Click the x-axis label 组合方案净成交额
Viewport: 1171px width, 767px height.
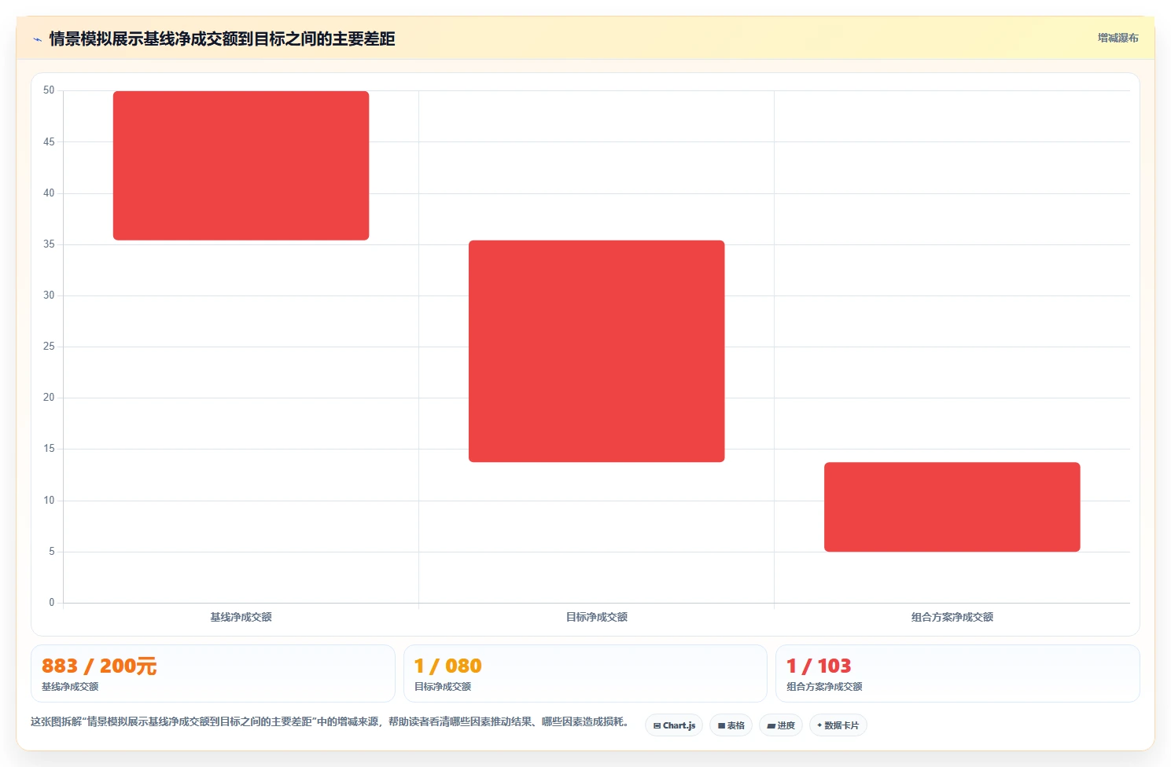tap(952, 617)
